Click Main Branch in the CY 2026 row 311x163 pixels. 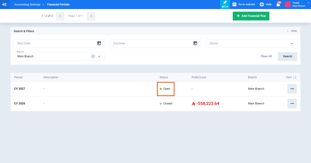pos(256,104)
